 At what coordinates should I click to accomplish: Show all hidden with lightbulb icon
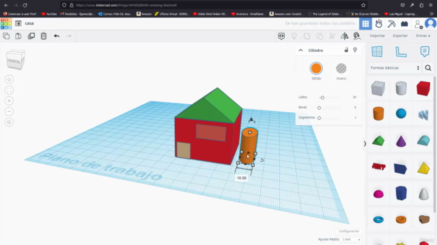click(x=294, y=36)
